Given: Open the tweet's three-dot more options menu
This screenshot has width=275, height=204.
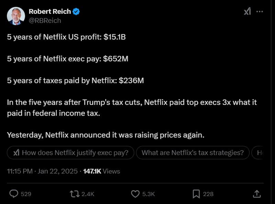Looking at the screenshot, I should click(x=260, y=11).
